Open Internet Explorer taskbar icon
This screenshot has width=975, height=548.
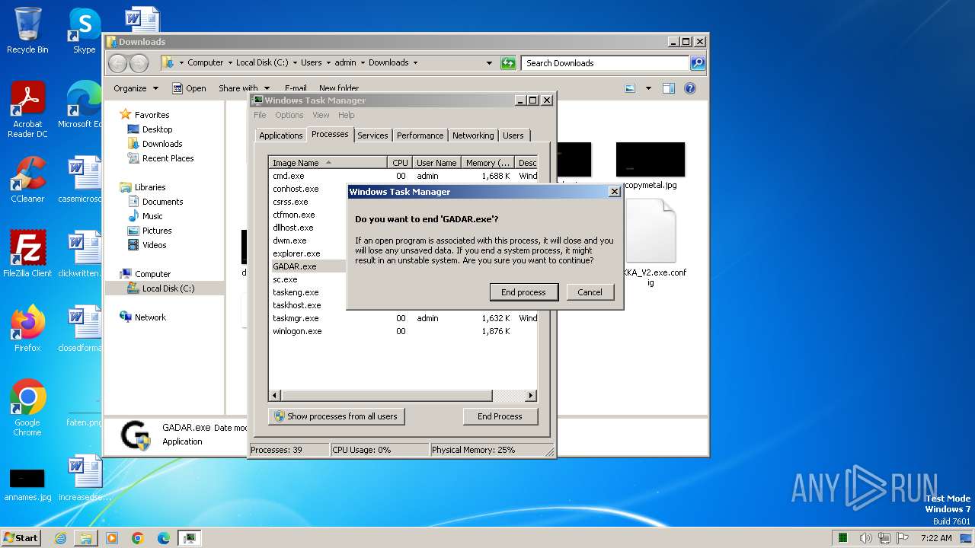point(60,538)
